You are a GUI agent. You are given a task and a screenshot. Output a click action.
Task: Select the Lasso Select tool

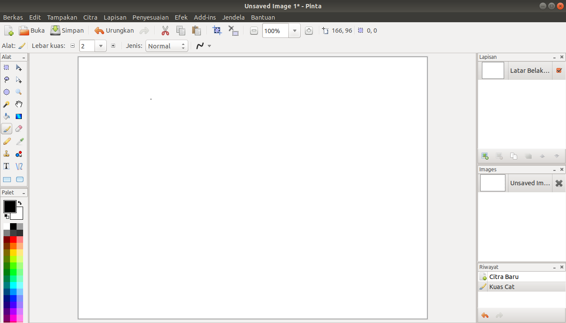click(x=7, y=80)
